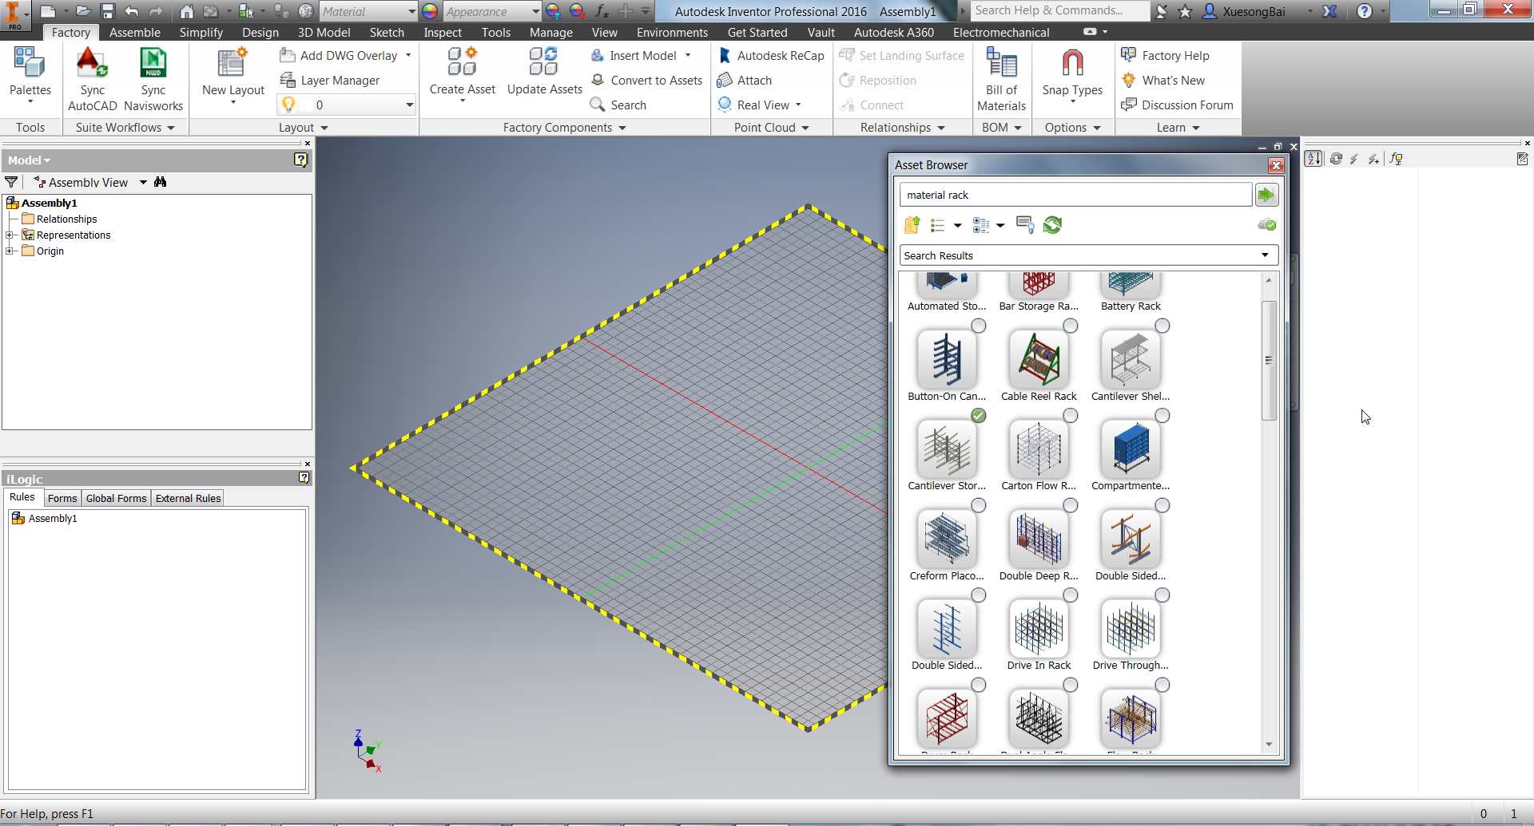Check the Double Deep Rack asset circle
This screenshot has height=826, width=1534.
[x=1071, y=504]
